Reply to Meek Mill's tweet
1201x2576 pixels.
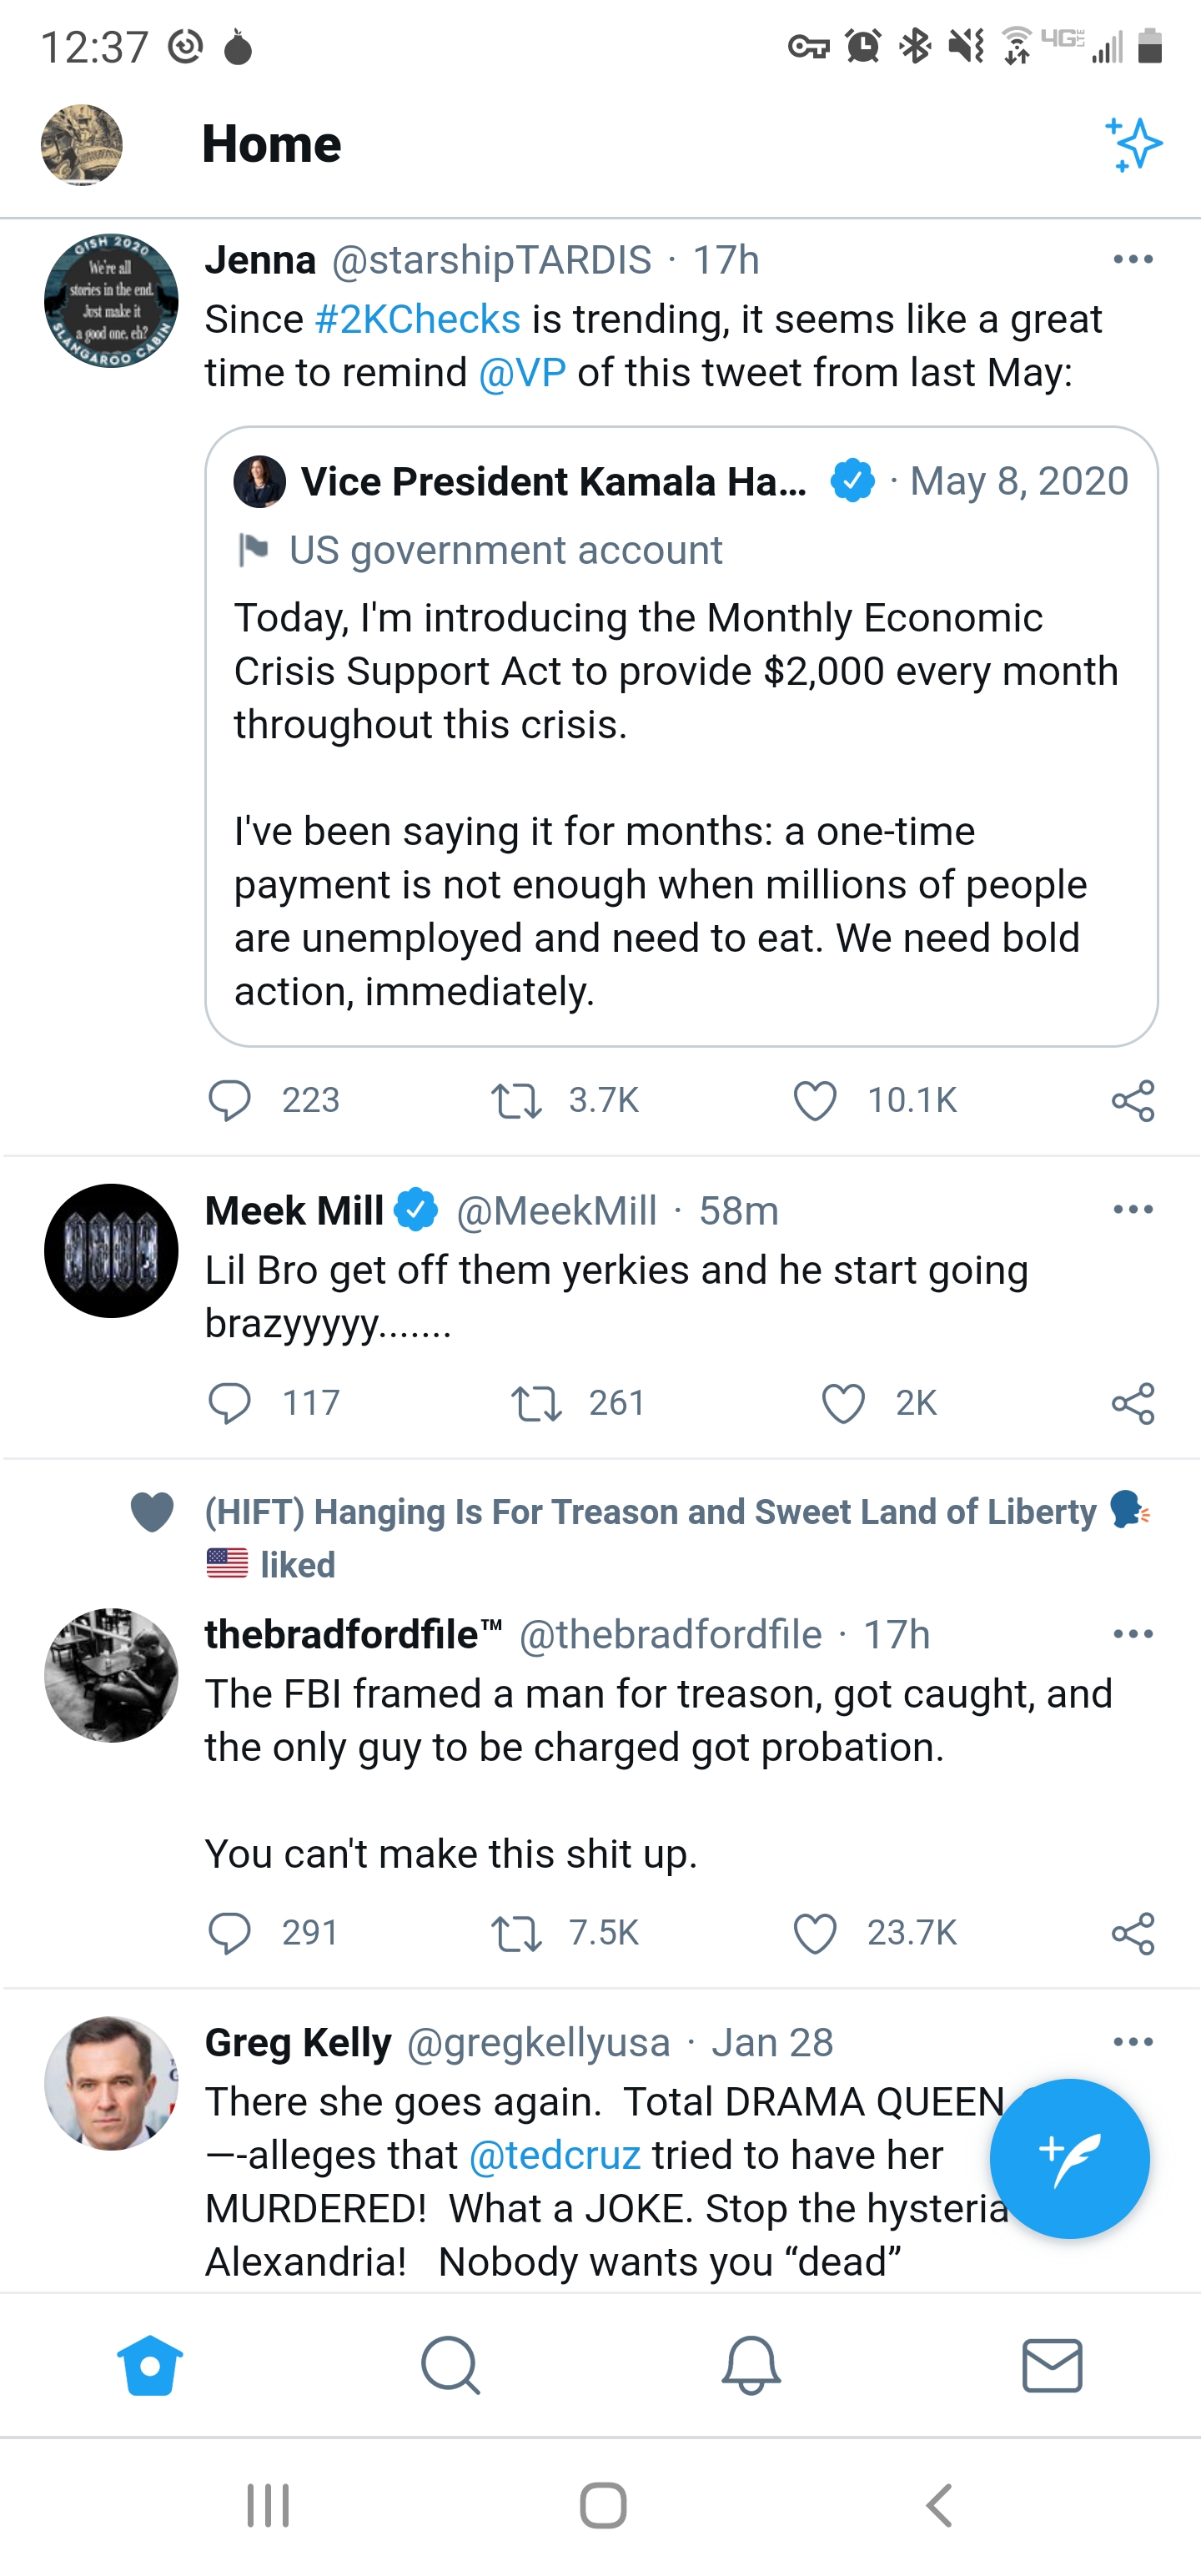coord(229,1403)
